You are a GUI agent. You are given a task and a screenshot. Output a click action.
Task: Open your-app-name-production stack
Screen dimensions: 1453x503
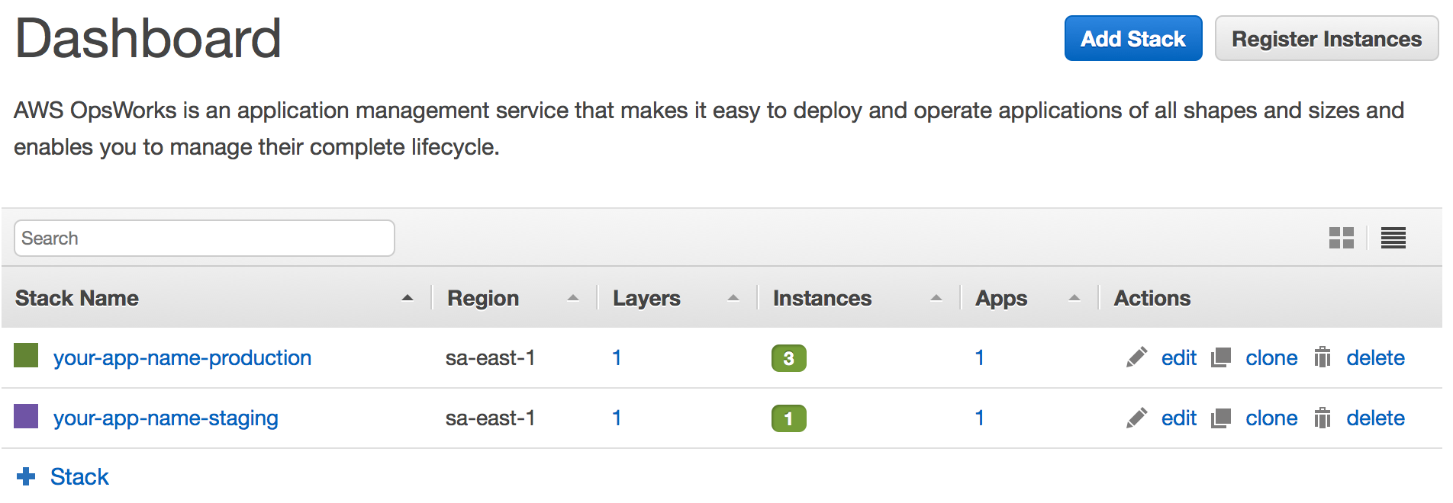pos(182,357)
